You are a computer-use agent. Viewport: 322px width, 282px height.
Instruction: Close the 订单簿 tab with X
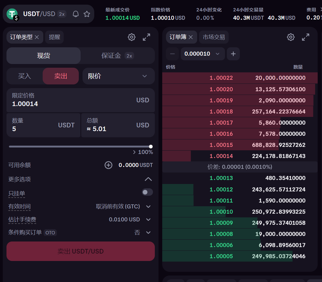(191, 37)
